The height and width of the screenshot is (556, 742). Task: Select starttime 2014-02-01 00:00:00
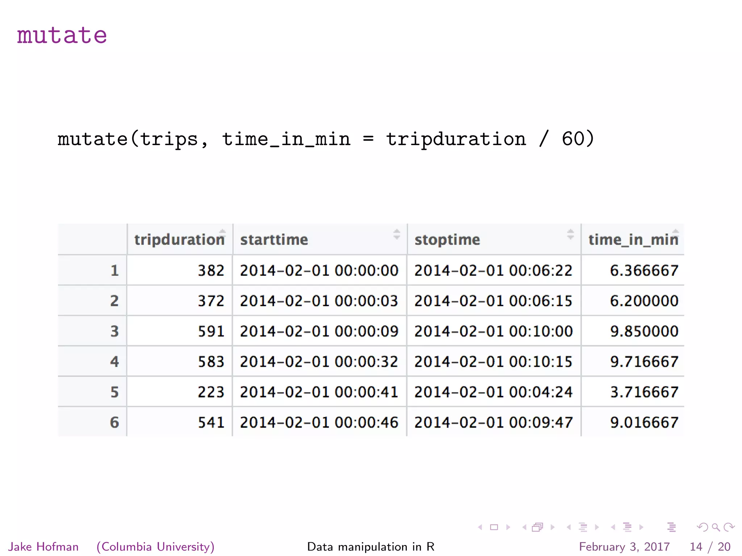pos(319,270)
